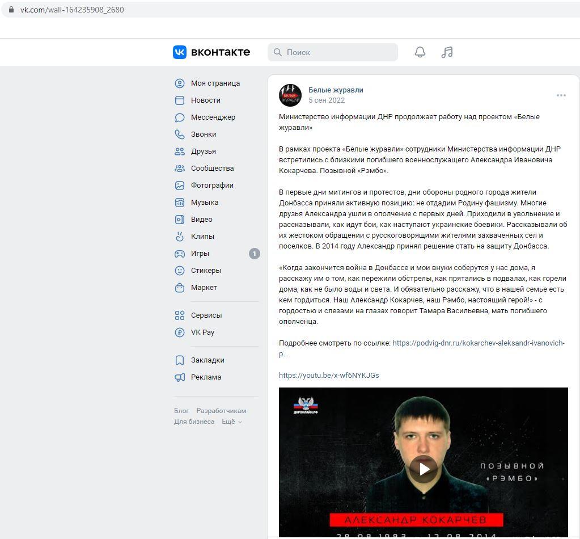
Task: Open the Мессенджер chat icon
Action: pos(179,117)
